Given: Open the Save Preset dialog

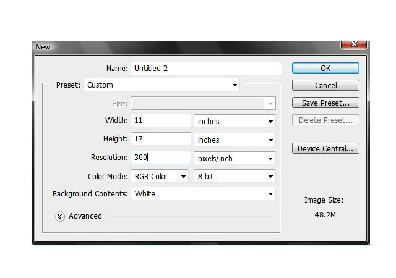Looking at the screenshot, I should pos(325,103).
